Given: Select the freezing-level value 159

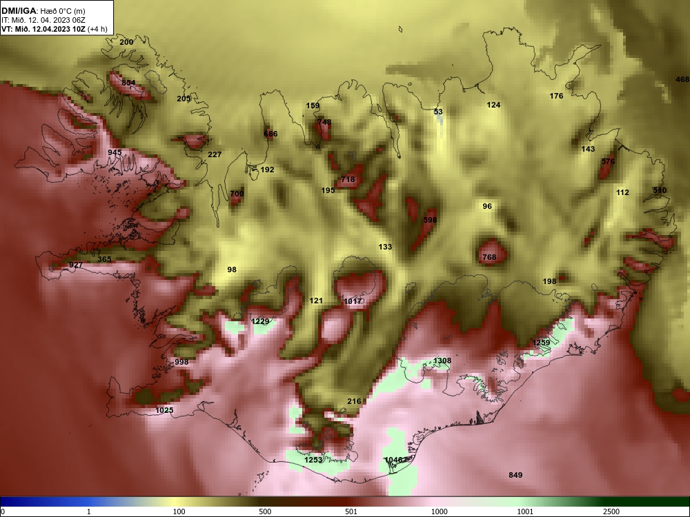Looking at the screenshot, I should coord(313,105).
